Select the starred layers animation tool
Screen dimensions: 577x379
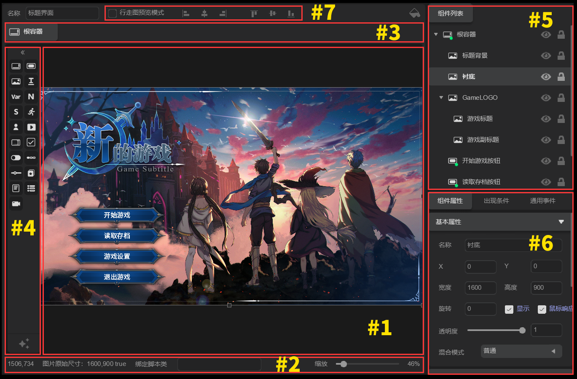coord(31,173)
